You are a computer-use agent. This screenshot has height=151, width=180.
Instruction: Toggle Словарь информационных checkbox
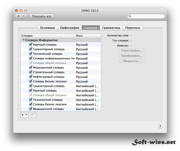pos(31,58)
